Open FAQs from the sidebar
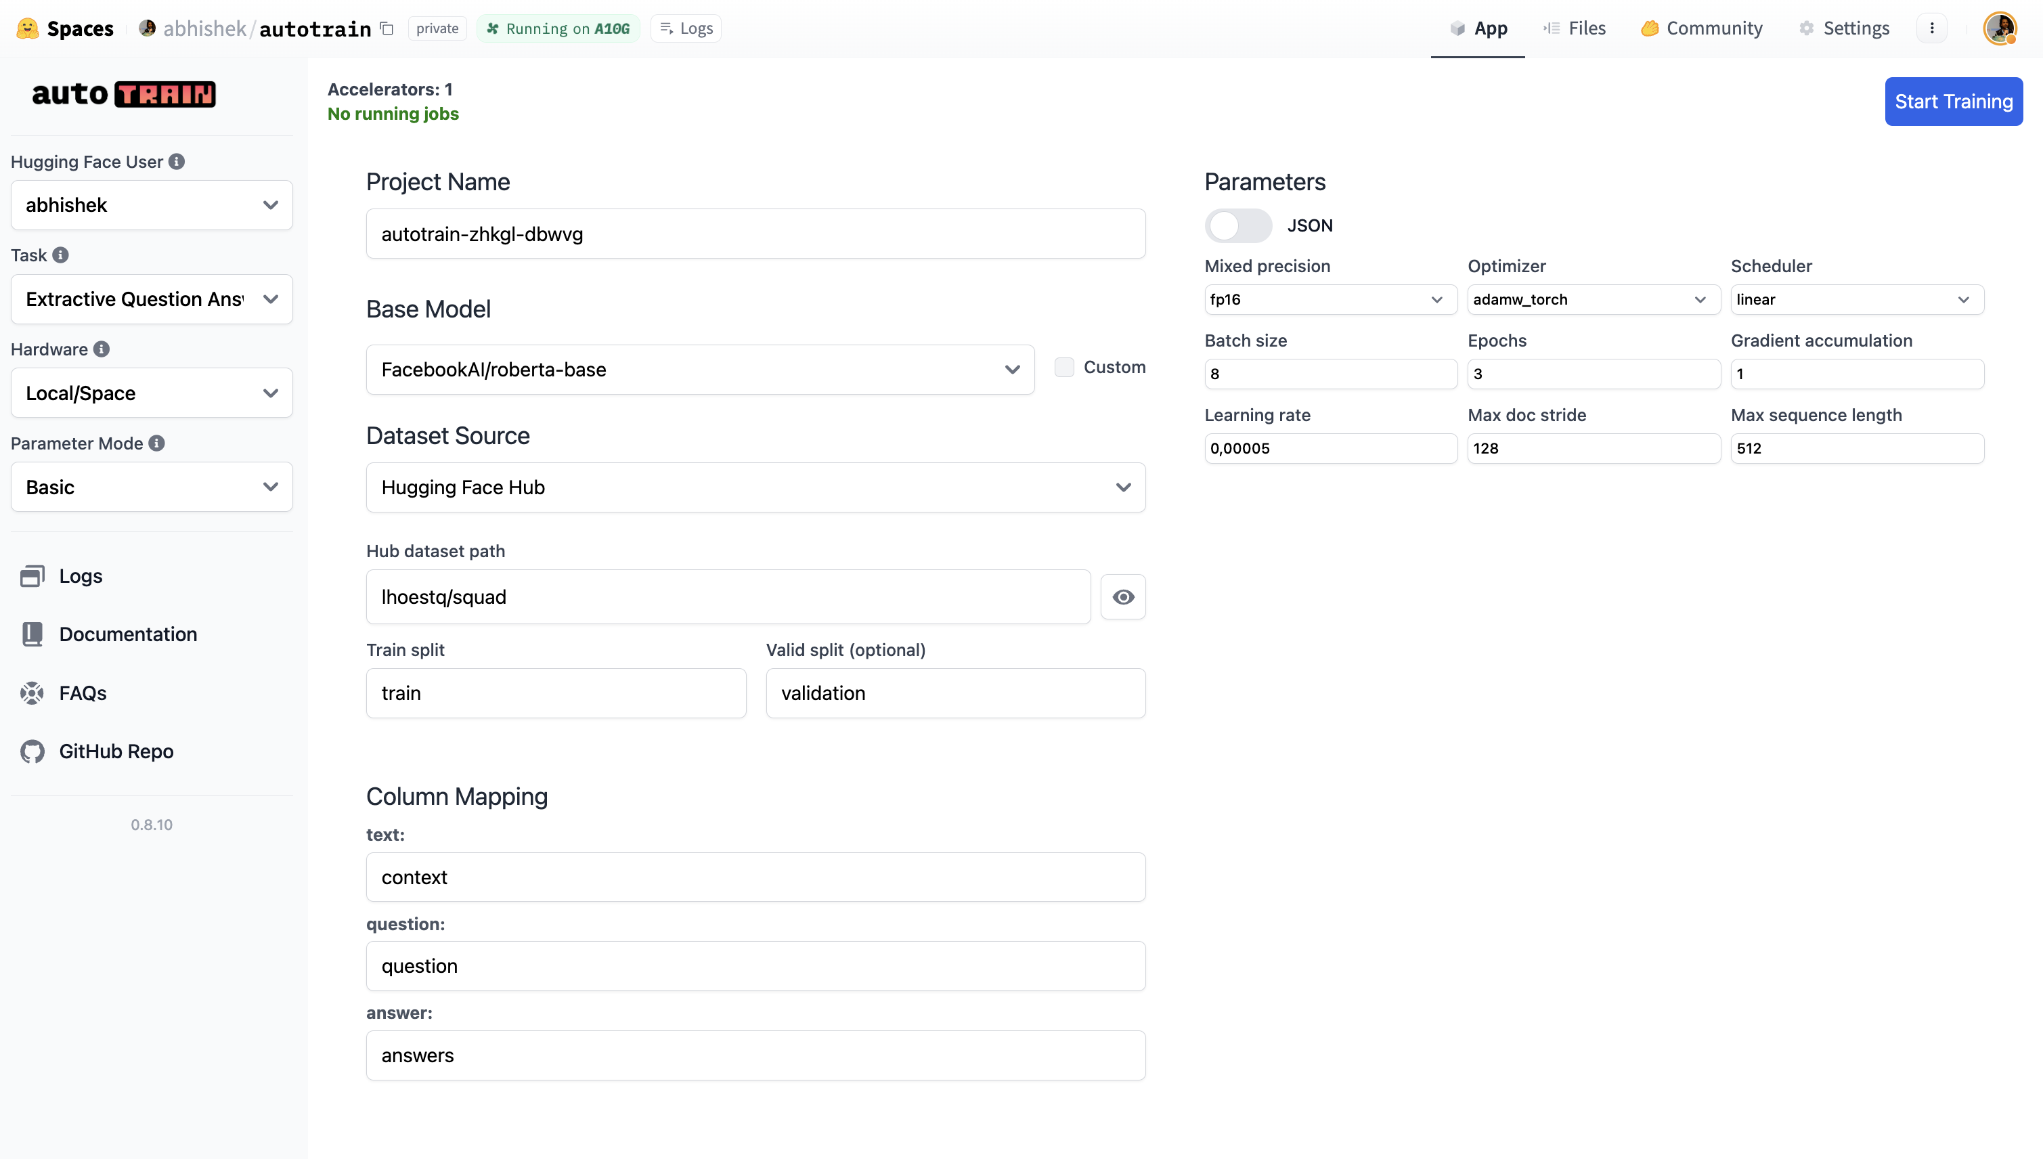The image size is (2043, 1159). pos(82,693)
